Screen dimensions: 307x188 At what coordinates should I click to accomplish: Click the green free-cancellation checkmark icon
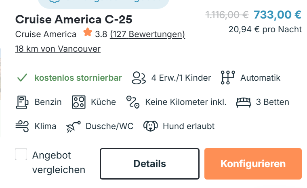point(22,78)
